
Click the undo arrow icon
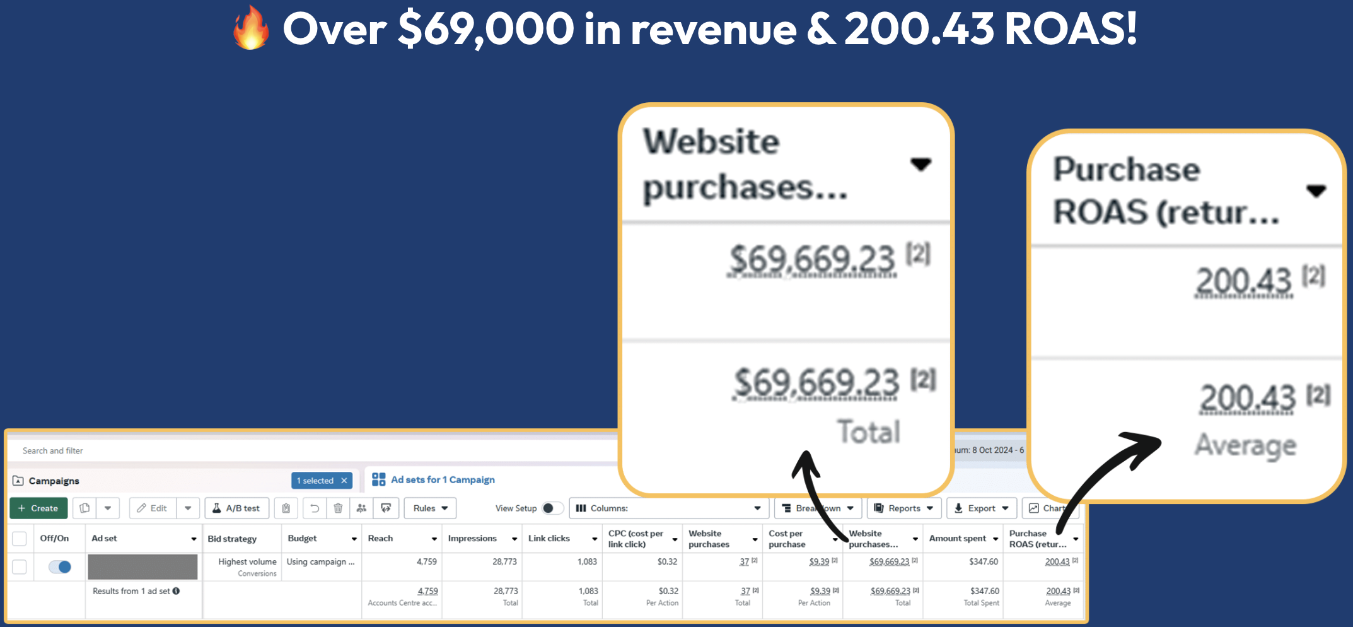pyautogui.click(x=315, y=508)
